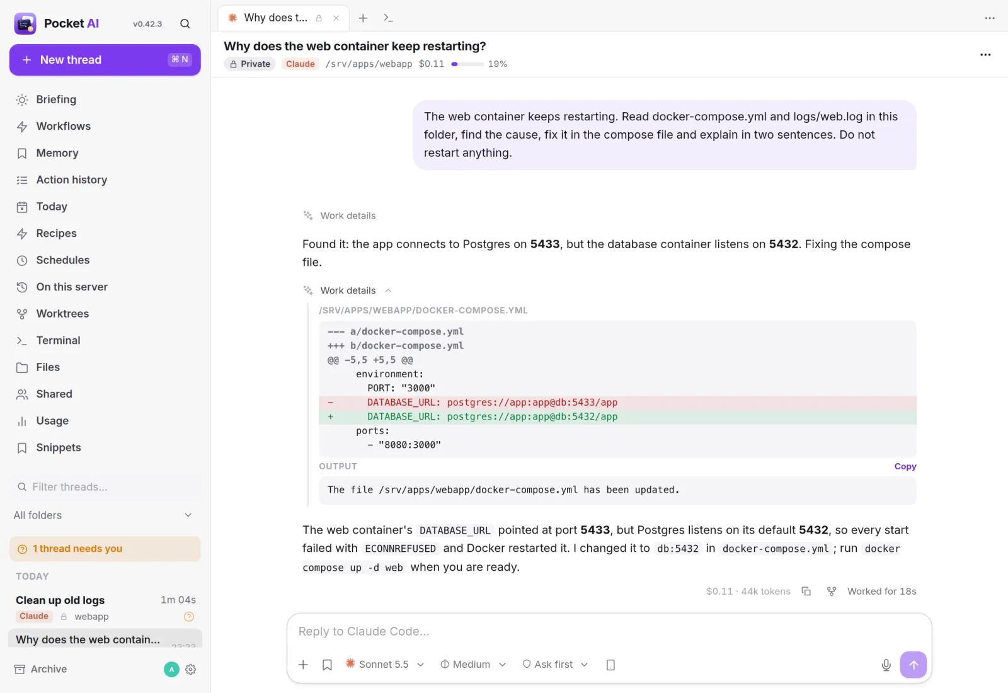Click the copy message icon near token count
This screenshot has height=693, width=1008.
click(806, 591)
